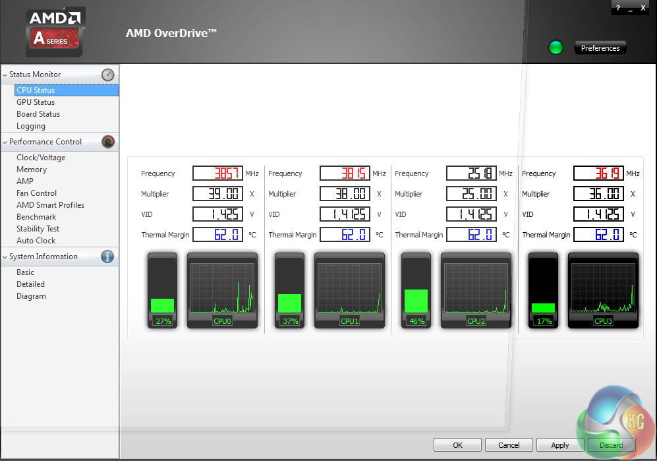The image size is (657, 461).
Task: Open Fan Control settings
Action: [x=36, y=193]
